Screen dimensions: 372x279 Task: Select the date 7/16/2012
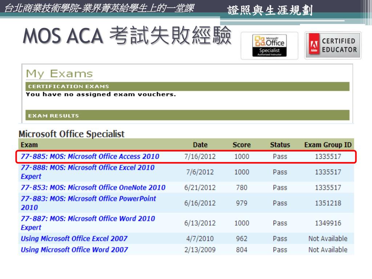(x=200, y=157)
